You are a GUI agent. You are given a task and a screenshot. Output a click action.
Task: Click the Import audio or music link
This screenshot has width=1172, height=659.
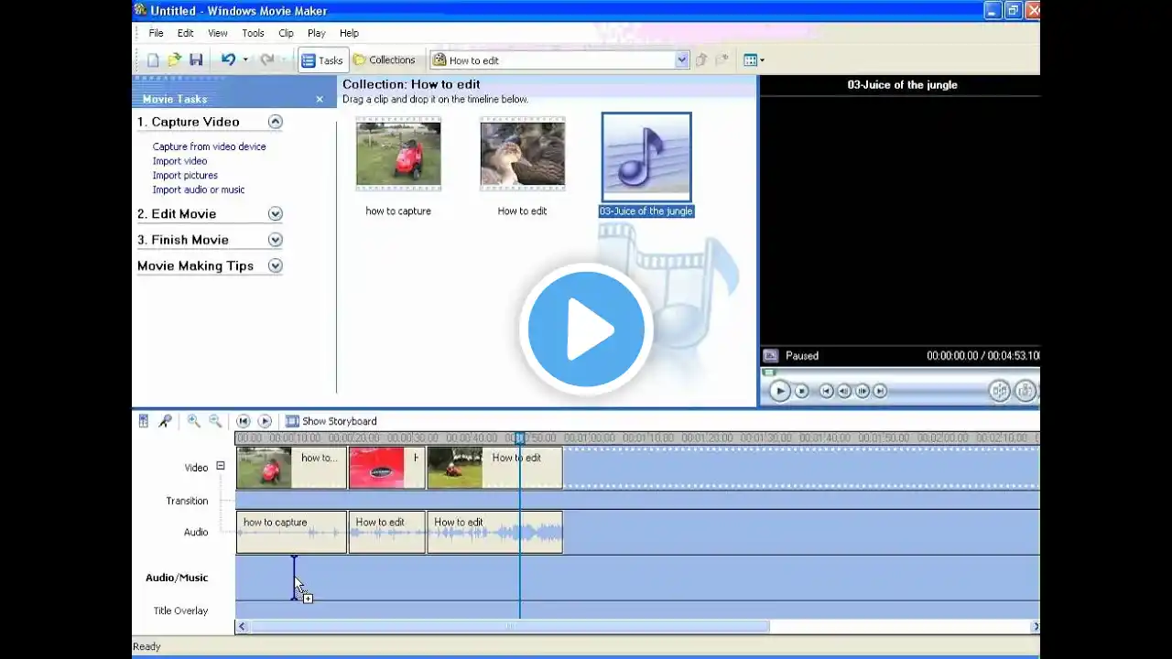click(x=199, y=189)
